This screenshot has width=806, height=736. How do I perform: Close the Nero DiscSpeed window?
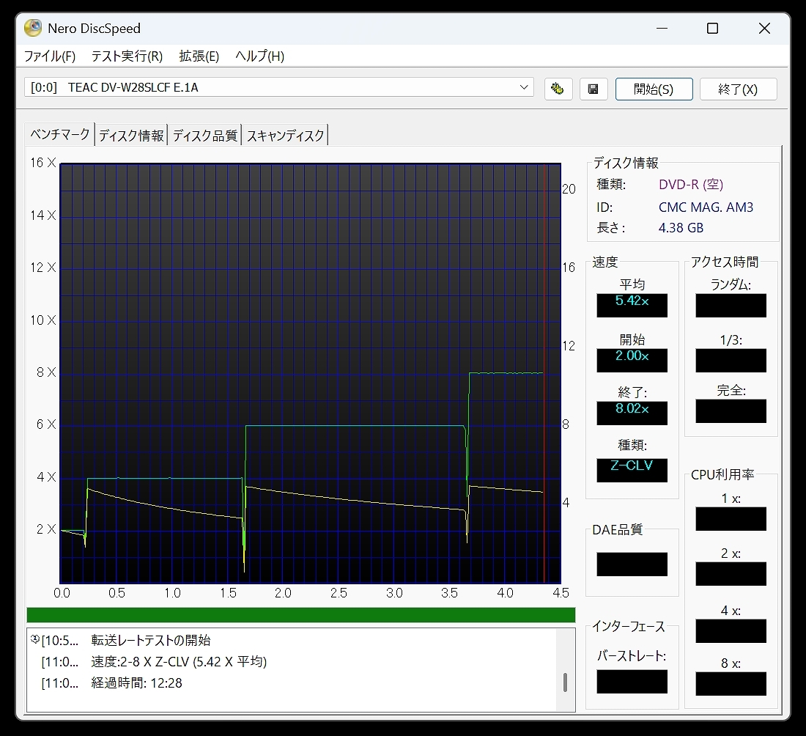click(764, 29)
